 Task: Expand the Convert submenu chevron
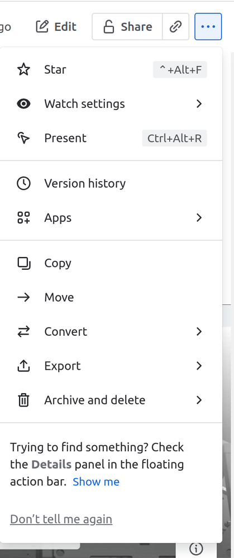click(199, 332)
